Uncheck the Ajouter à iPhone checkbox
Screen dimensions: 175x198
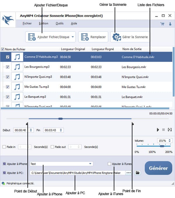(4, 164)
